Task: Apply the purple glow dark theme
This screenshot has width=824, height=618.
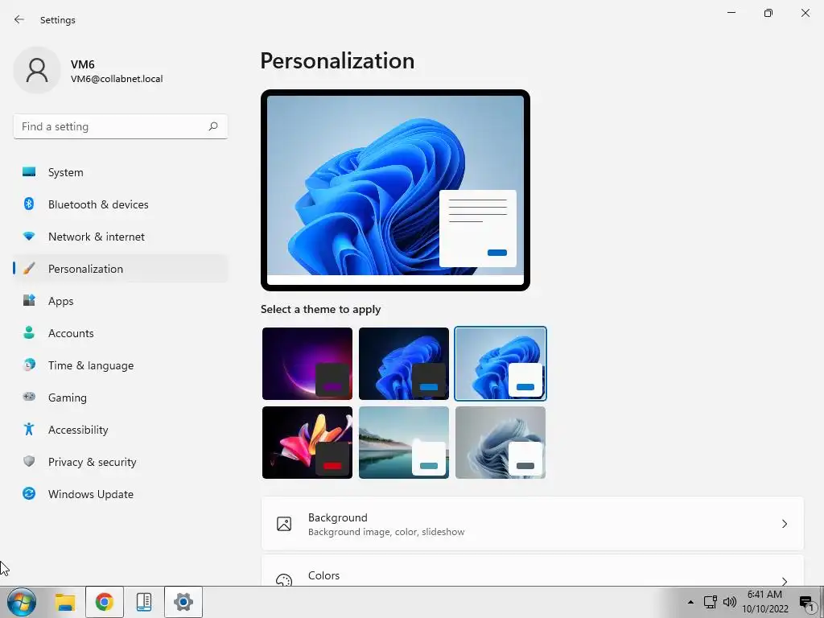Action: pos(307,364)
